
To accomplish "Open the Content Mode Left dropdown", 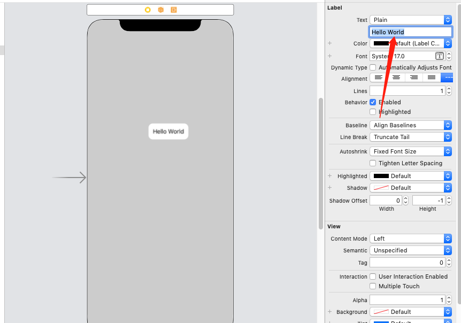I will coord(411,239).
